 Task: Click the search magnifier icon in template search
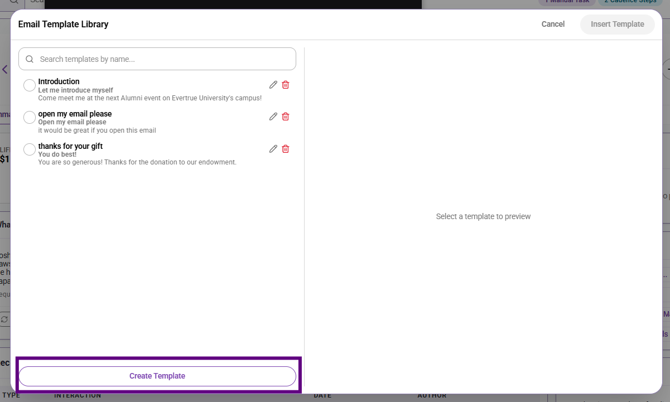coord(30,59)
